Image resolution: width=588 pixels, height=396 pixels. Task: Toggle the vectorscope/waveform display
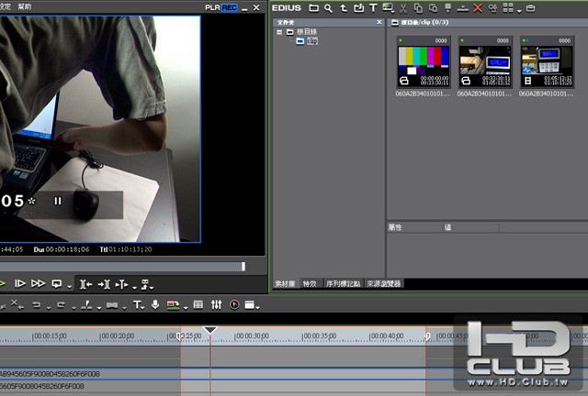[x=235, y=305]
